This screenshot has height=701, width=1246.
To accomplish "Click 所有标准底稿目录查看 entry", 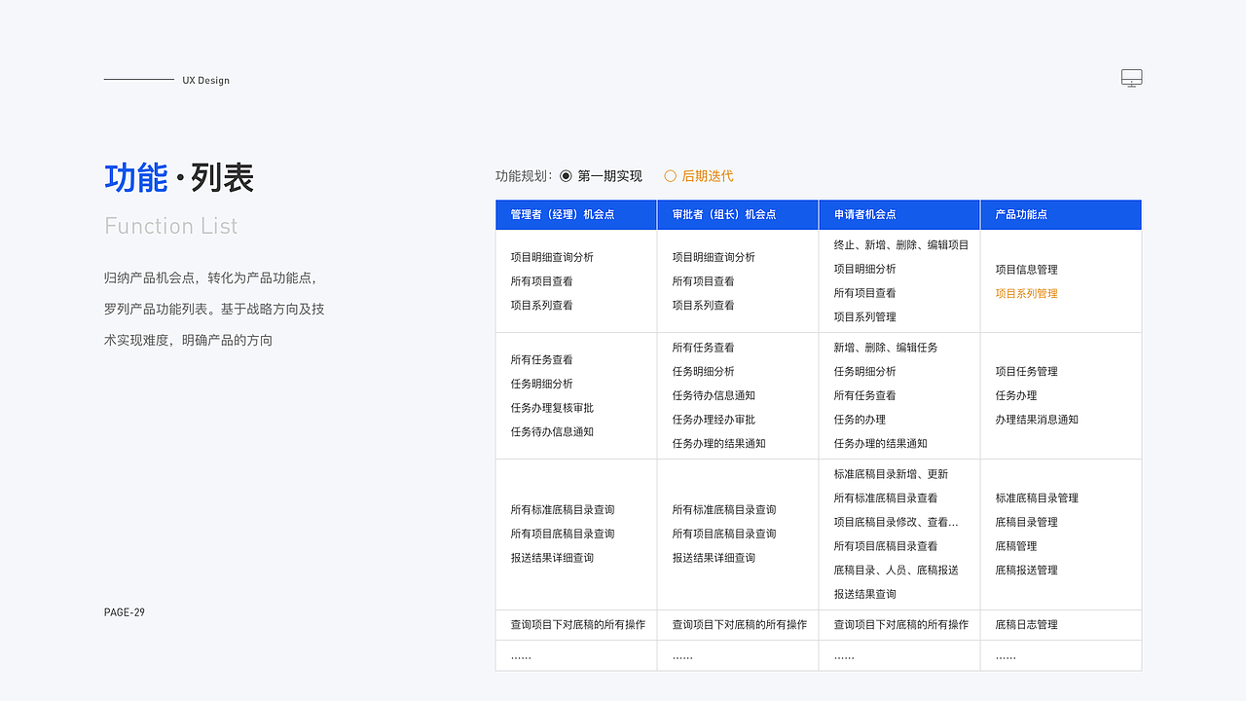I will pyautogui.click(x=886, y=498).
